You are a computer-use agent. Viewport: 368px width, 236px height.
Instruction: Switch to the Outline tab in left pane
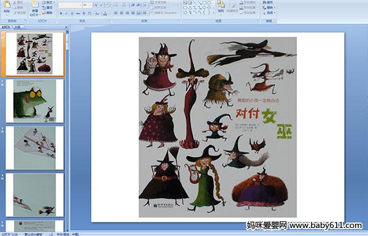point(17,27)
